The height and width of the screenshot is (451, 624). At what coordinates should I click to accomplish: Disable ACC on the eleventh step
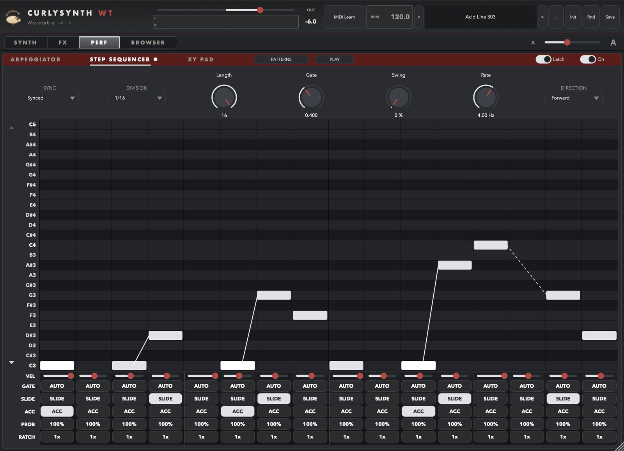tap(418, 412)
